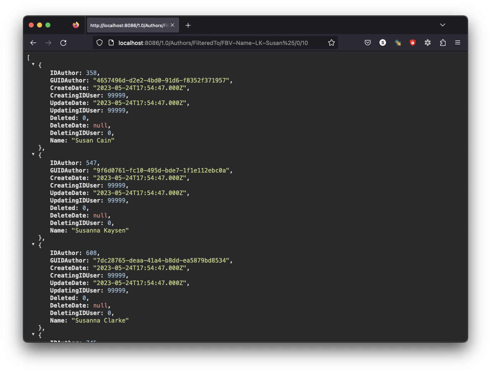Click the Firefox View icon
The image size is (491, 373).
(76, 25)
